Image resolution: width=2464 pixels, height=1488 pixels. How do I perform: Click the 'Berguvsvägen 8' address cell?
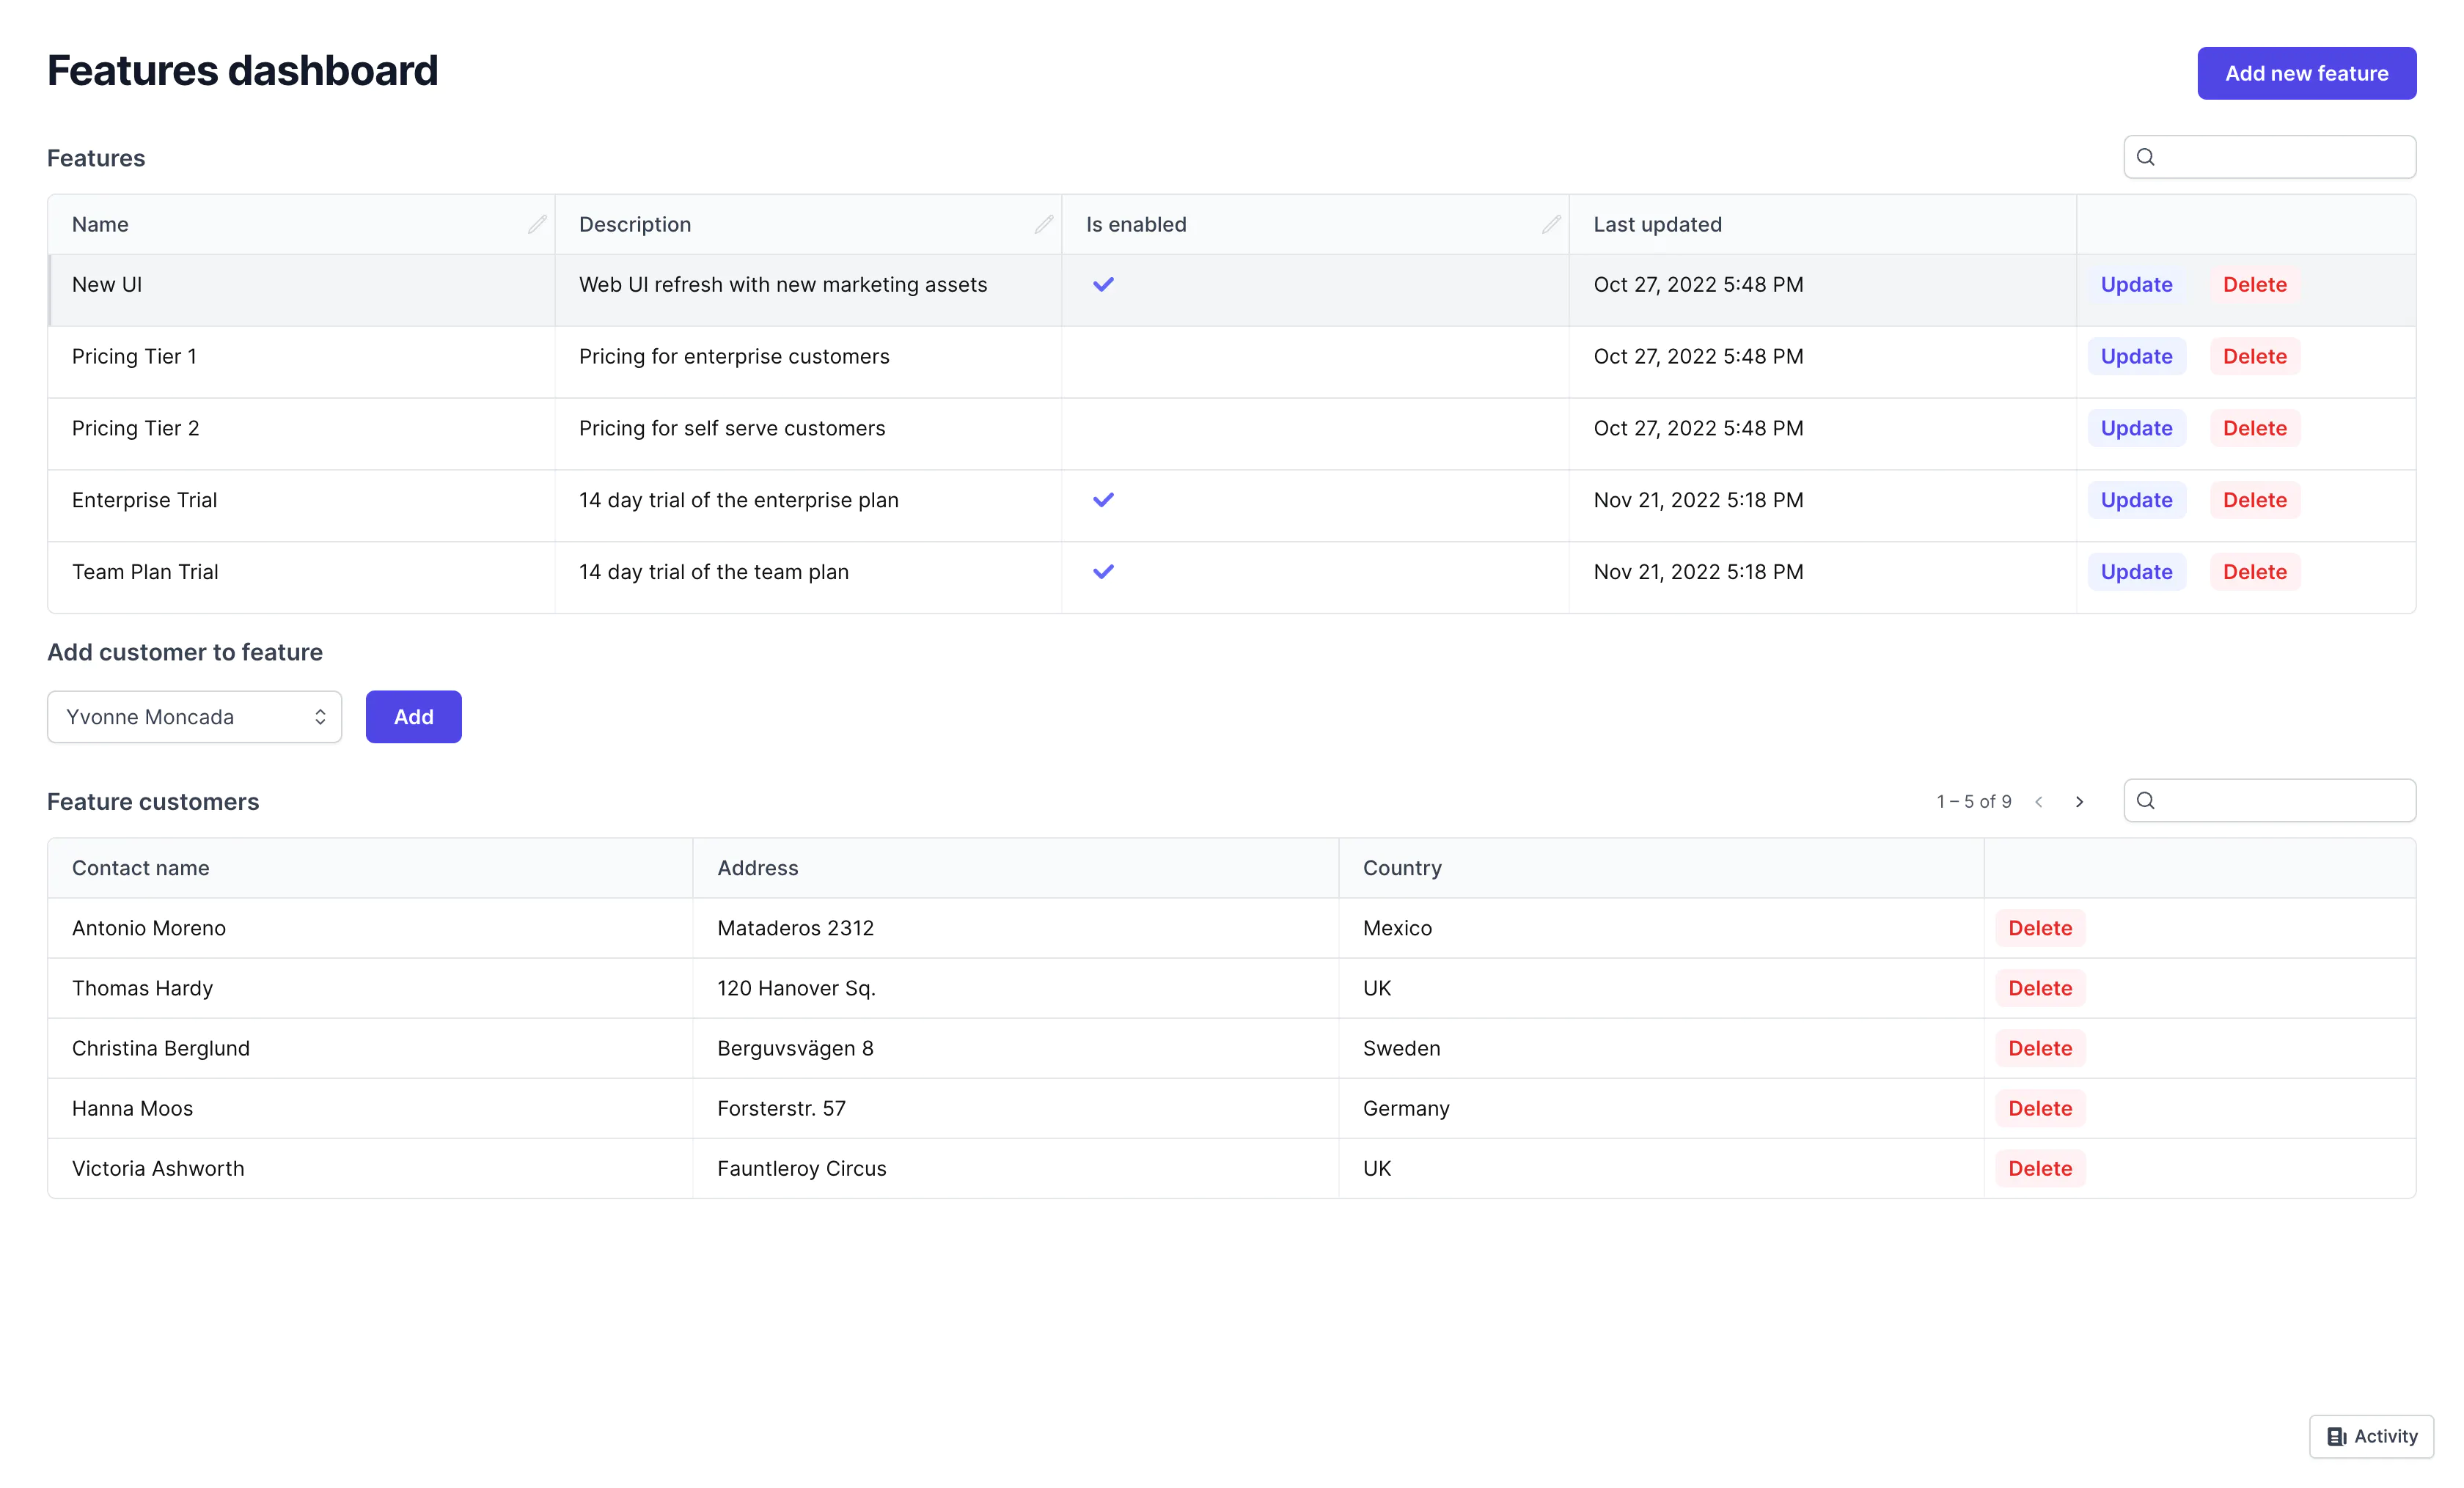1015,1048
